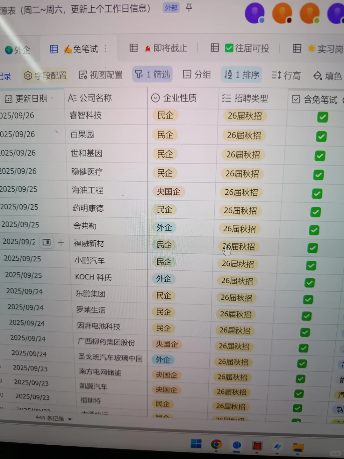The image size is (344, 459).
Task: Click the 民企 tag for 睿智科技
Action: (165, 115)
